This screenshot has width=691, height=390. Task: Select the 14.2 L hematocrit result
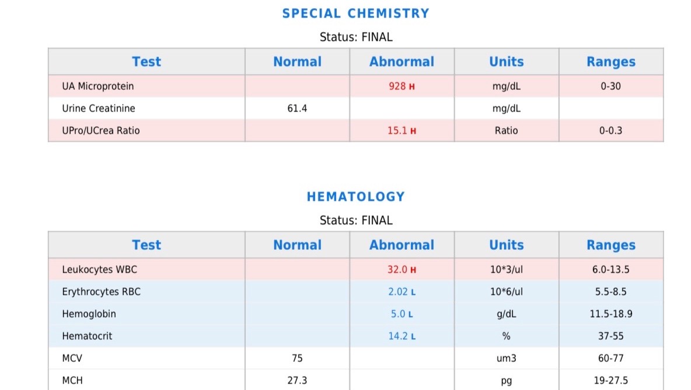pos(402,336)
